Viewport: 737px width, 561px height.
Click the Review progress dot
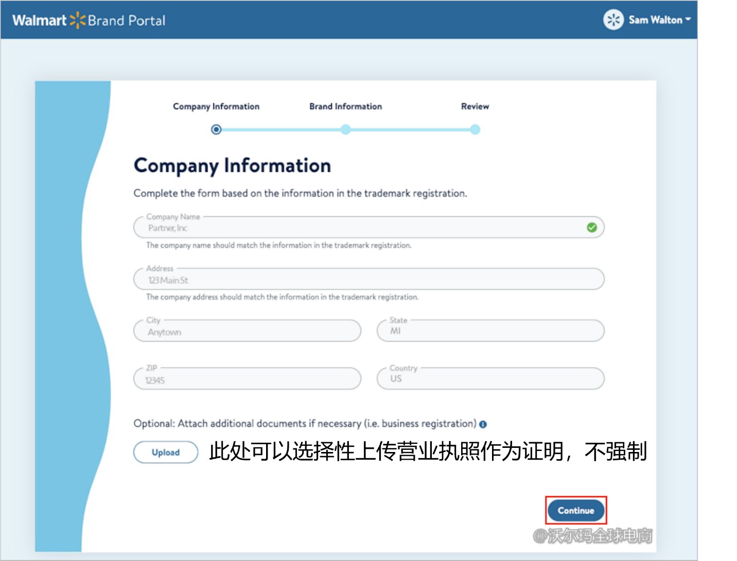475,130
